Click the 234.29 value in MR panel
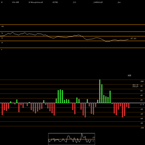 click(x=135, y=86)
